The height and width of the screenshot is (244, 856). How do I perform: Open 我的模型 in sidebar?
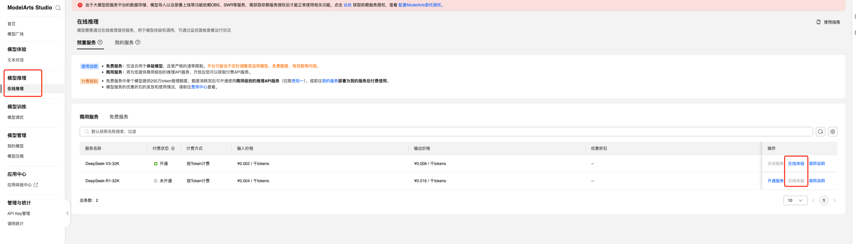pos(16,146)
